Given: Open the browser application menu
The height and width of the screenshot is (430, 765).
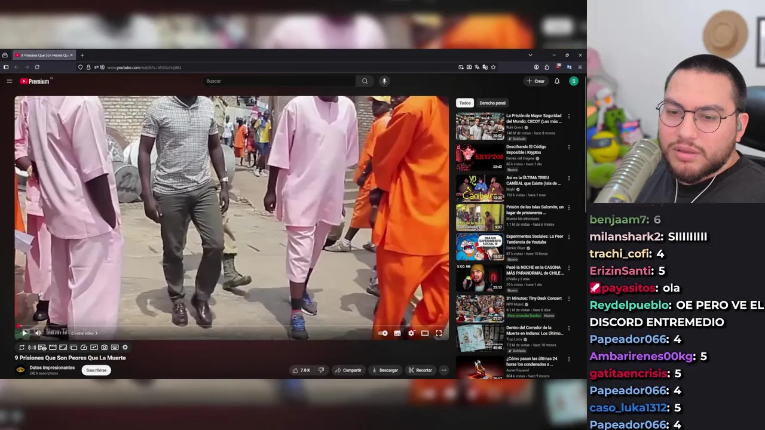Looking at the screenshot, I should coord(580,67).
